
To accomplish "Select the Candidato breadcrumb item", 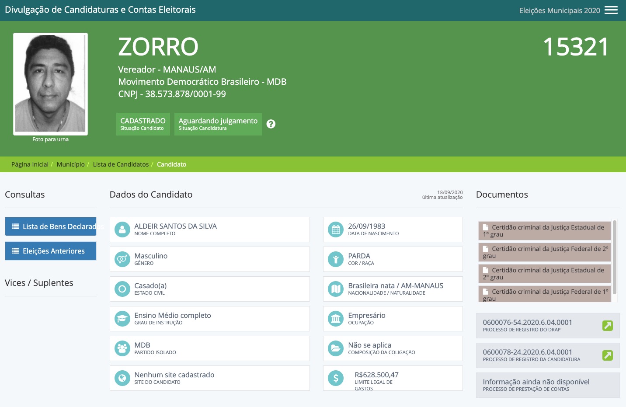I will [171, 164].
